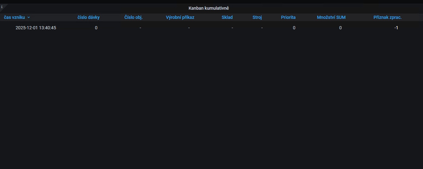423x169 pixels.
Task: Sort by Příznak zprac. column header
Action: coord(387,17)
